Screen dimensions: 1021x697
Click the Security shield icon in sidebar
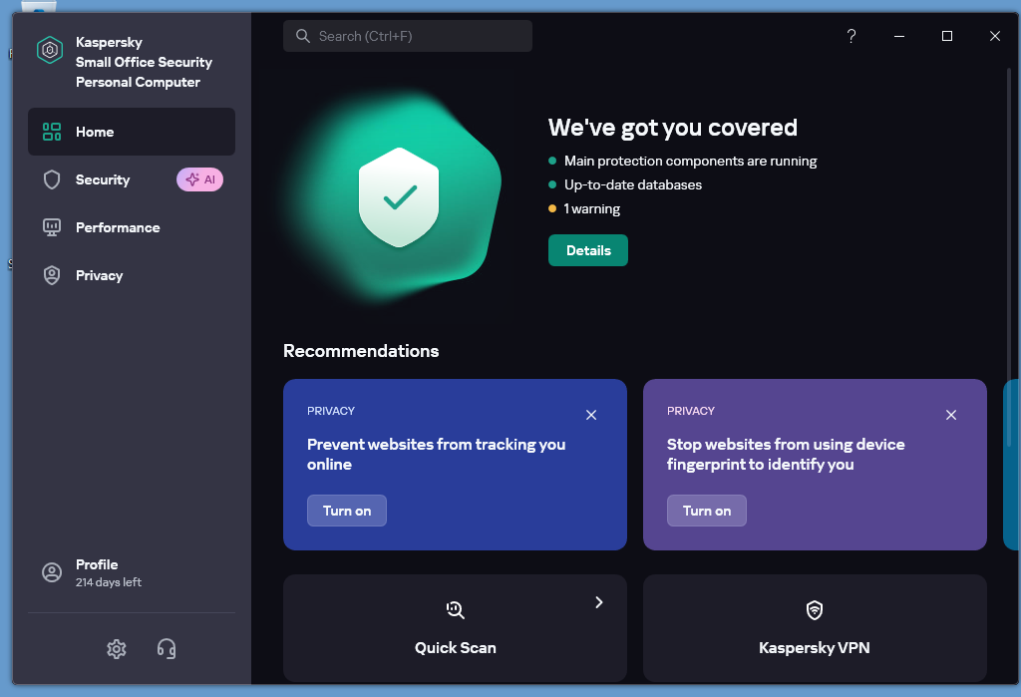52,179
